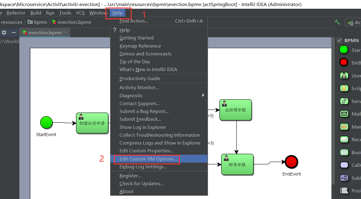Choose Getting Started menu item

coord(159,38)
